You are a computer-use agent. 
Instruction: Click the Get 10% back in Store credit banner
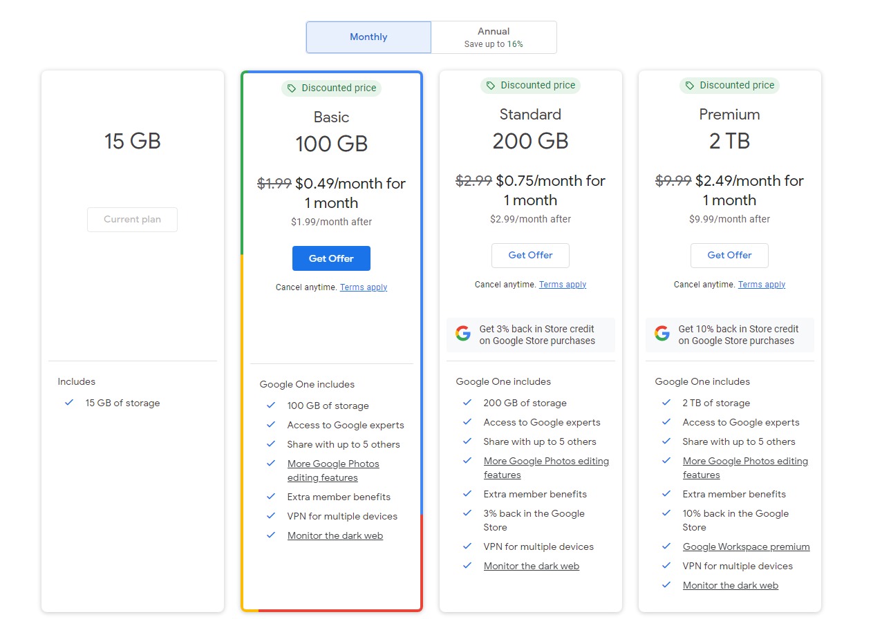pyautogui.click(x=730, y=335)
